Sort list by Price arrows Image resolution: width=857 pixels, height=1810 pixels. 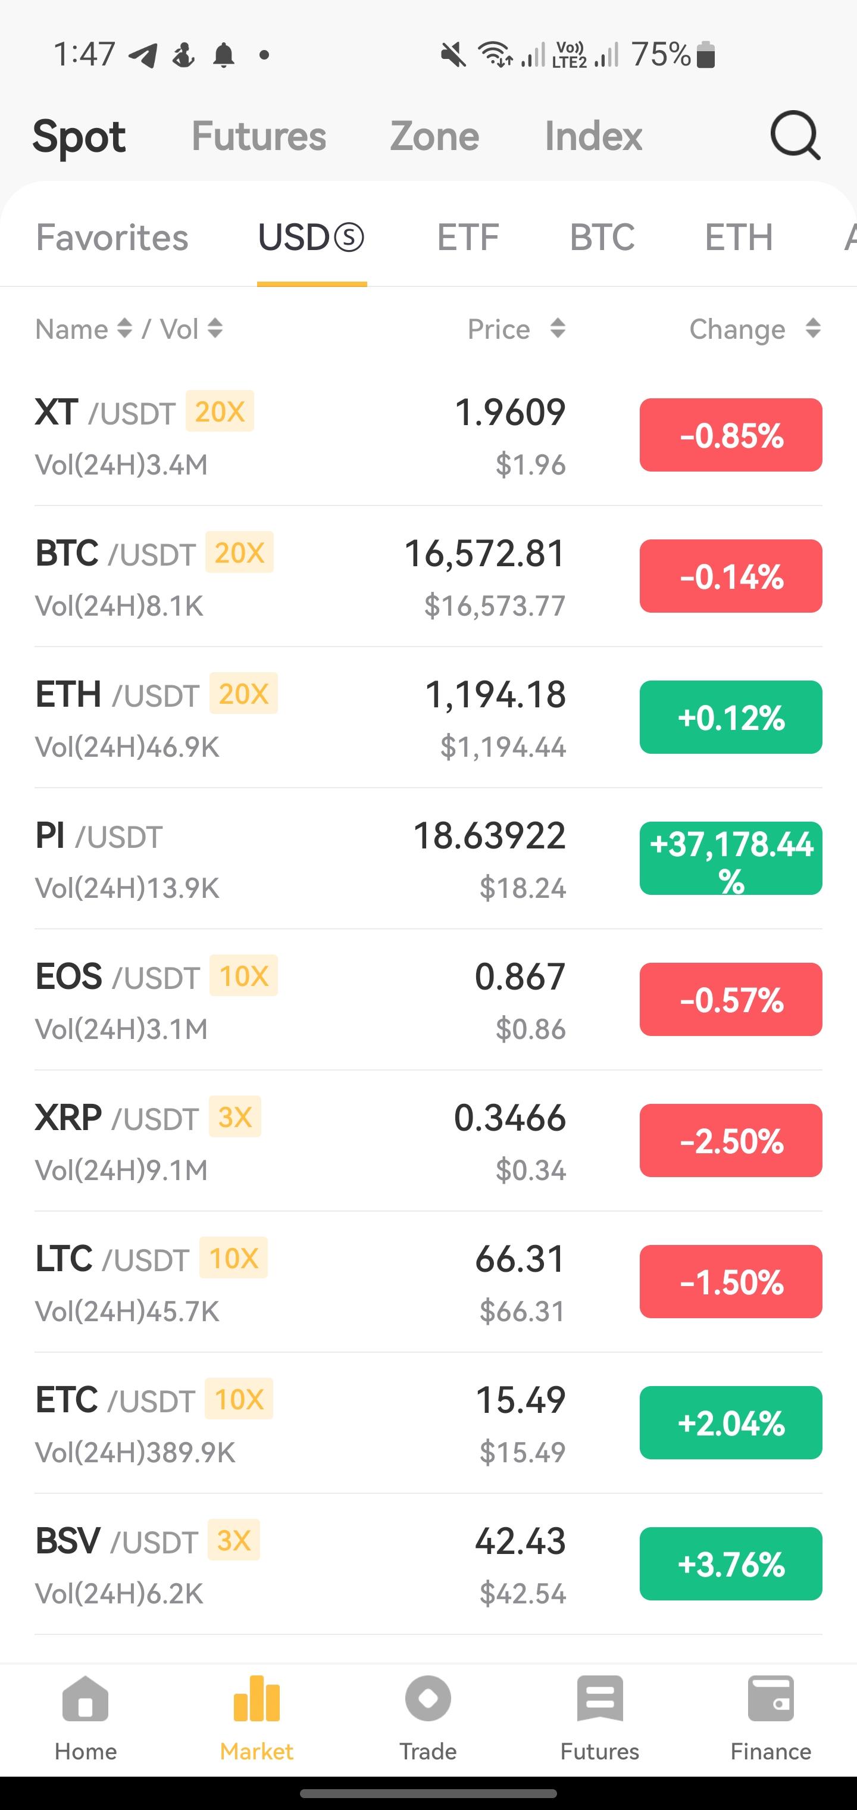click(558, 328)
